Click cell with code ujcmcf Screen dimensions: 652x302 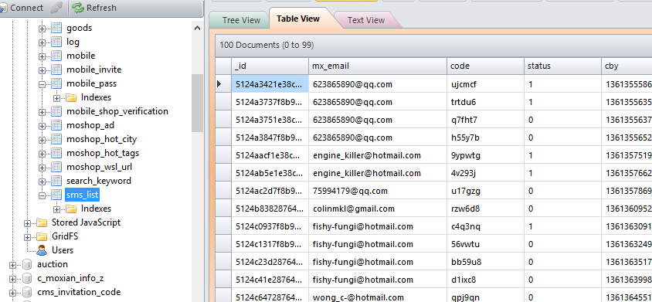point(486,84)
